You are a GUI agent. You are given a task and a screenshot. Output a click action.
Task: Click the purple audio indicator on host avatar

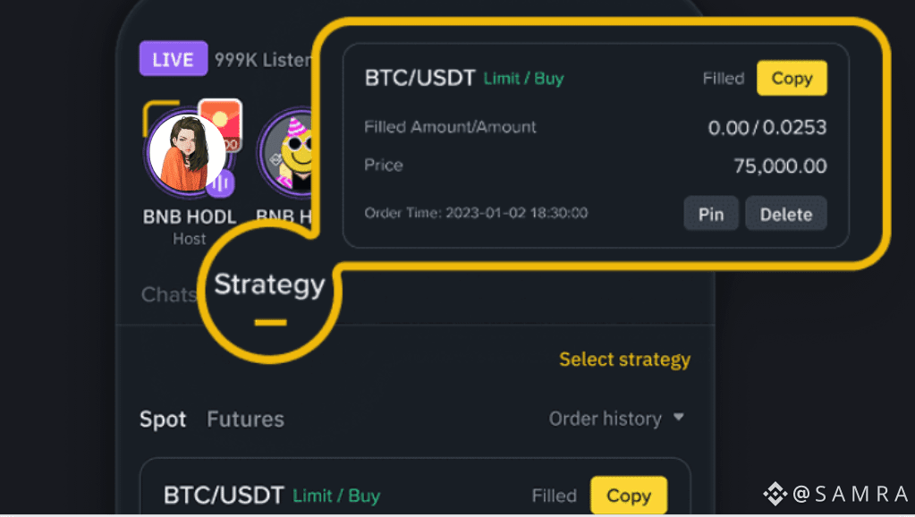pos(221,183)
